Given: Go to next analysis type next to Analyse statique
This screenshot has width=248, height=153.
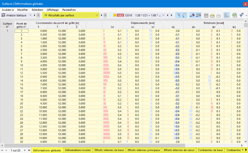Looking at the screenshot, I should pos(38,15).
